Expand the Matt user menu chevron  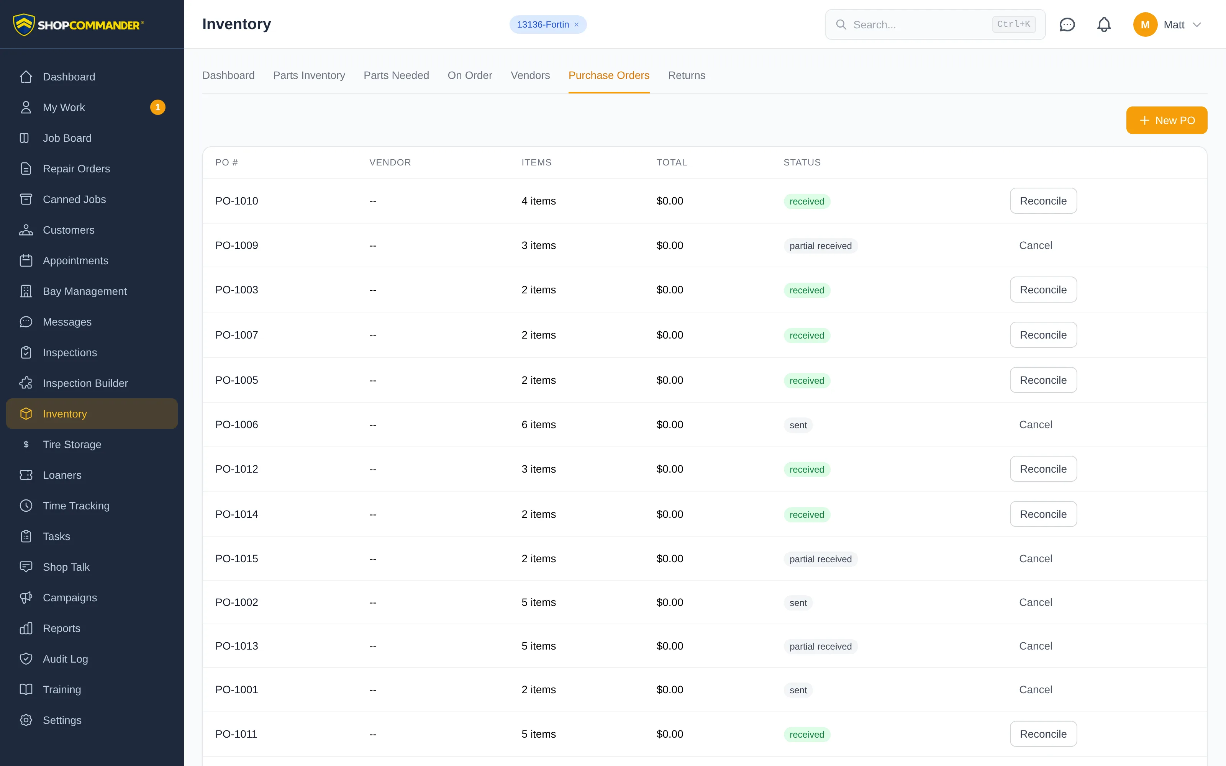pyautogui.click(x=1196, y=25)
